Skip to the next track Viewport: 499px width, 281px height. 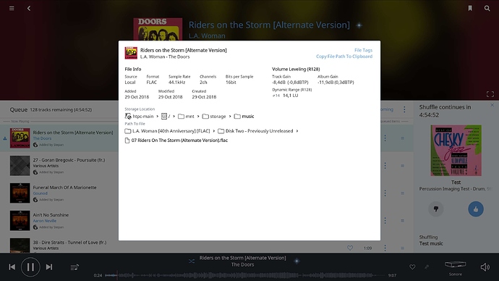pos(49,267)
